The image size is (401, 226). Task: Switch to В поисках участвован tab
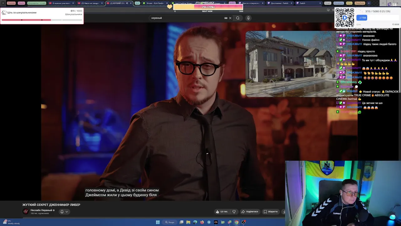point(61,3)
